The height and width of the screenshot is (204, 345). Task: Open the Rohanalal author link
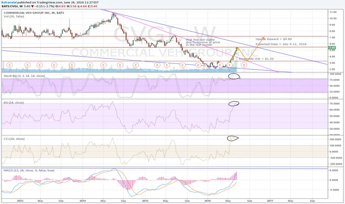coord(9,3)
